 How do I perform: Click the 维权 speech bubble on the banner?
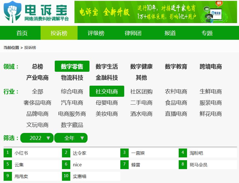click(x=219, y=3)
